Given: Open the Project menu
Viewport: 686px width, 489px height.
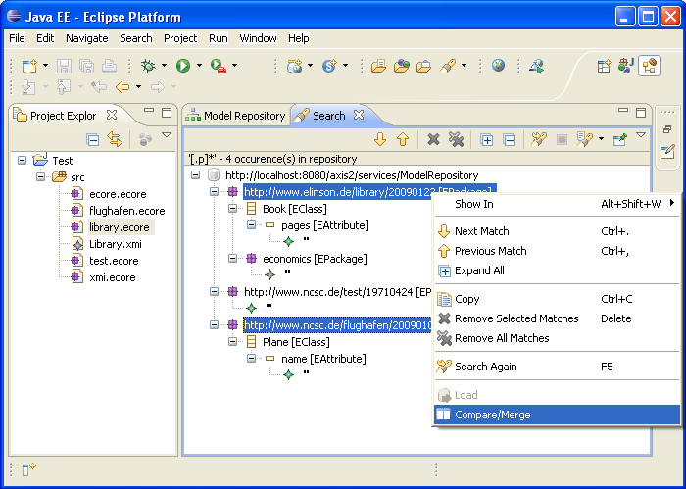Looking at the screenshot, I should pos(180,38).
